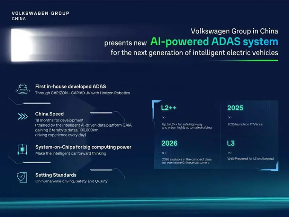
Task: Click the line mentioning data platform GAIA
Action: (84, 125)
